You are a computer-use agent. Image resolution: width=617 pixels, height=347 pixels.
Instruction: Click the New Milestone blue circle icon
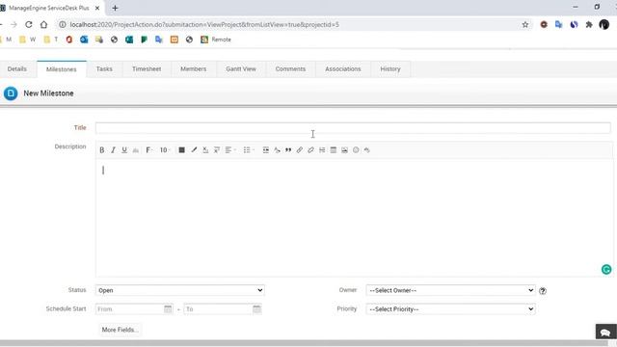coord(11,93)
